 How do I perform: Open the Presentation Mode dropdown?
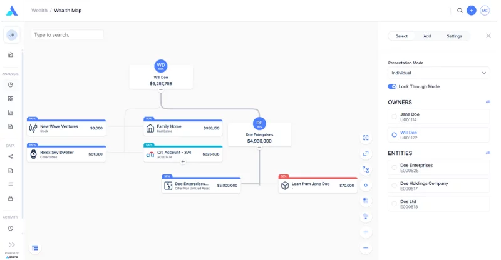coord(438,73)
